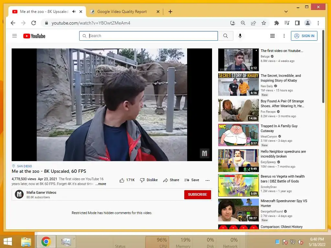The image size is (331, 248).
Task: Click the address bar URL
Action: (x=91, y=23)
